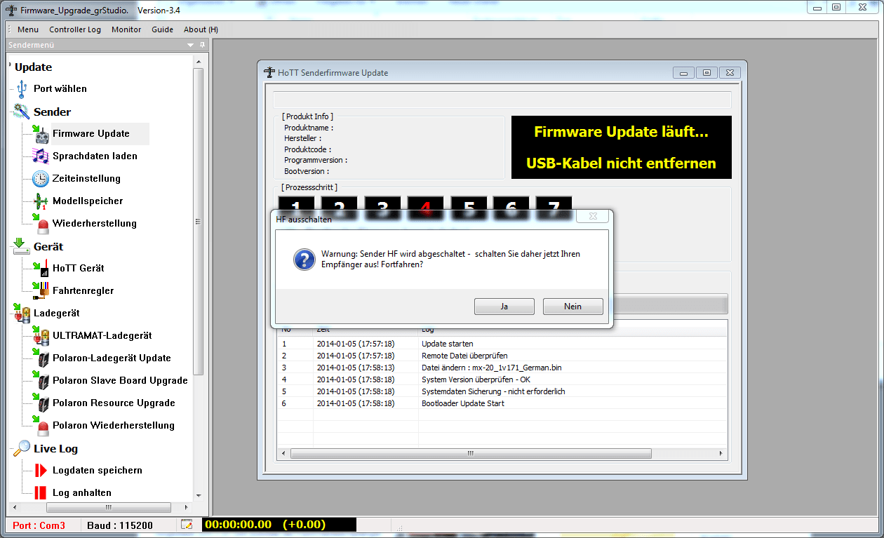Click "Port : Com3" in the status bar
The width and height of the screenshot is (884, 538).
[x=39, y=525]
